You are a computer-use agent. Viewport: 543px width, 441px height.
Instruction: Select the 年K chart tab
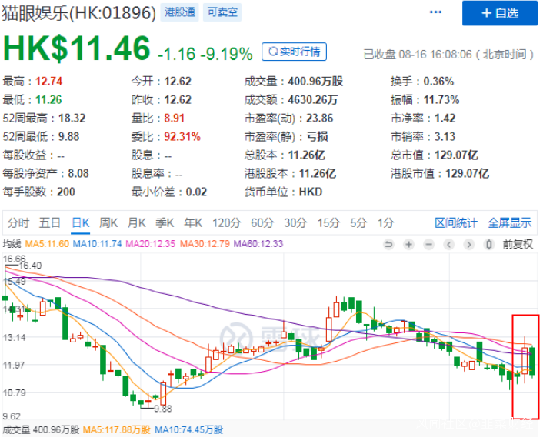tap(193, 222)
